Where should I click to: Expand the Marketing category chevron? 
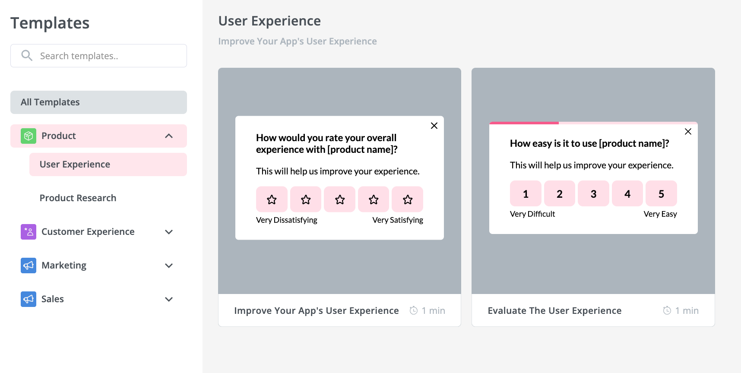point(169,266)
